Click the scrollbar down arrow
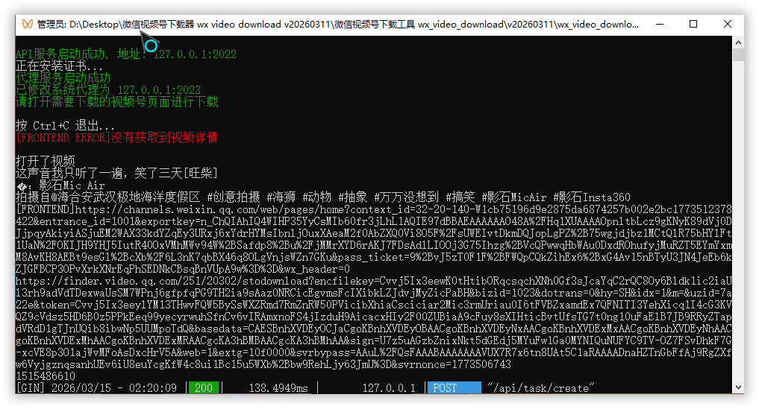Screen dimensions: 759x409 738,387
